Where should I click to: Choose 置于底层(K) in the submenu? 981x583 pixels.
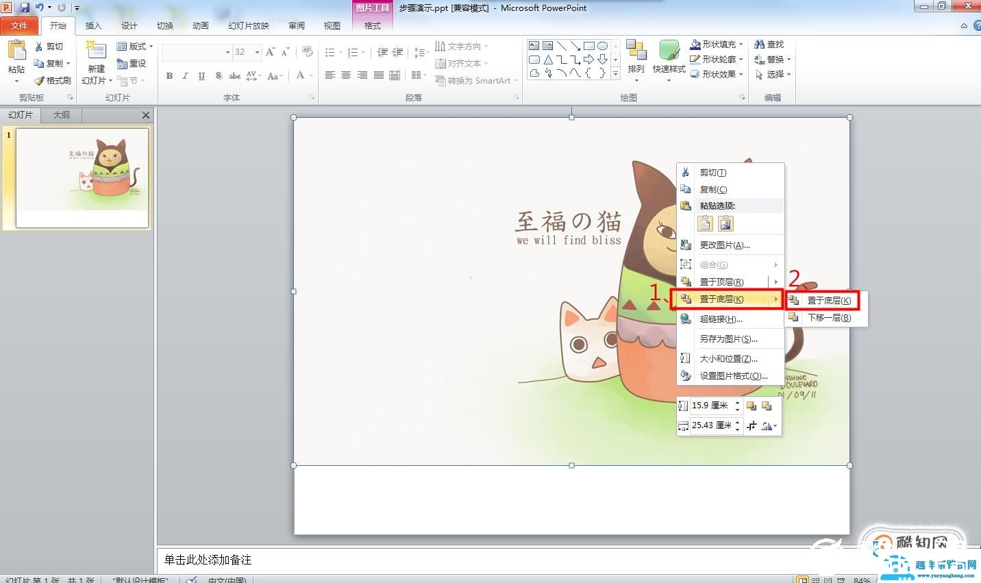[828, 300]
